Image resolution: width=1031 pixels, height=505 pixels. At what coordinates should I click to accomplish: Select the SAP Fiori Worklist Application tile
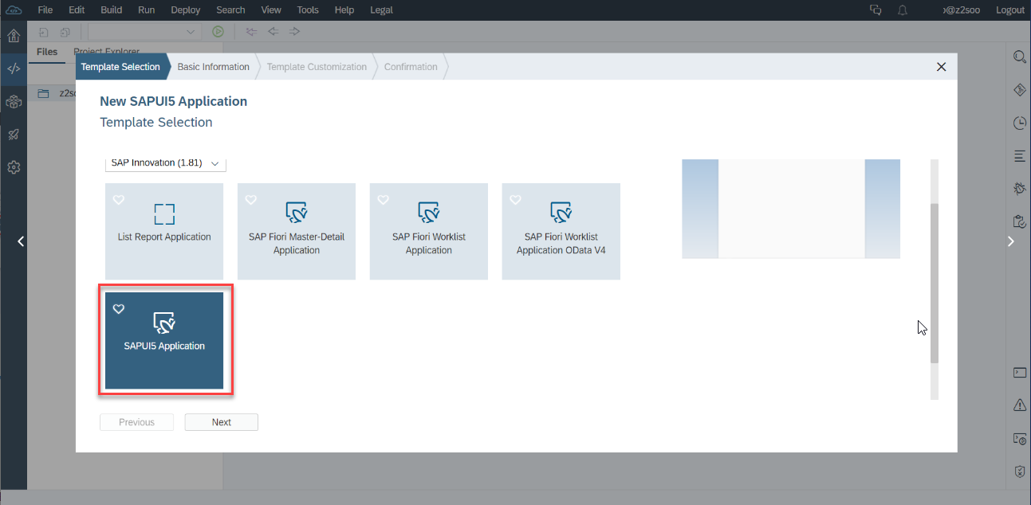[x=429, y=232]
